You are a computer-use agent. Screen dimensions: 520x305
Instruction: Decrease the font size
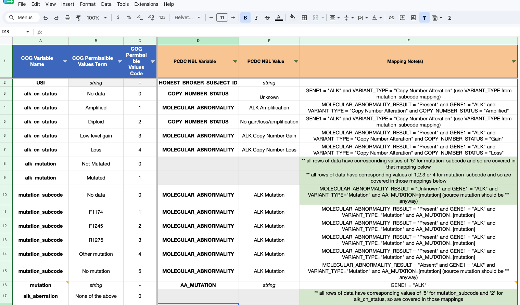pyautogui.click(x=211, y=17)
